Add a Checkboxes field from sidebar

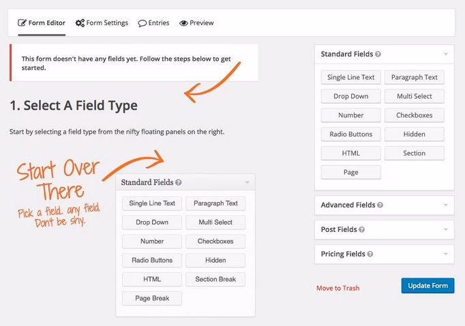click(415, 115)
